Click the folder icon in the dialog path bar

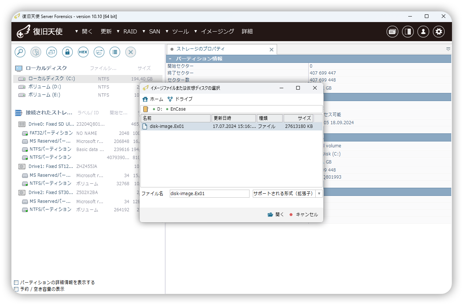146,109
